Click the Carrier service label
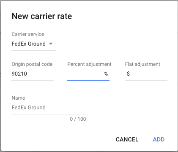 (x=28, y=34)
